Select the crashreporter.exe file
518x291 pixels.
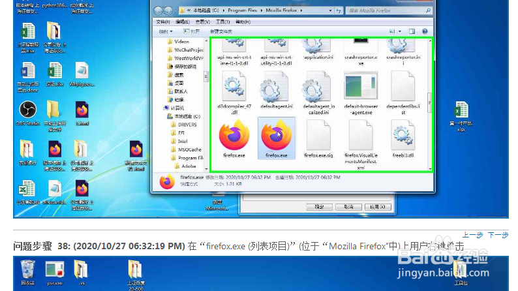(x=361, y=52)
